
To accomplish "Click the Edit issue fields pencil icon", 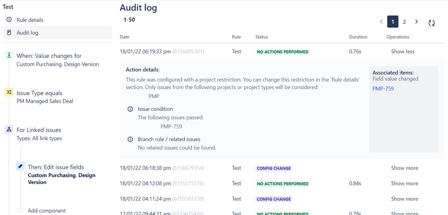I will click(x=20, y=167).
